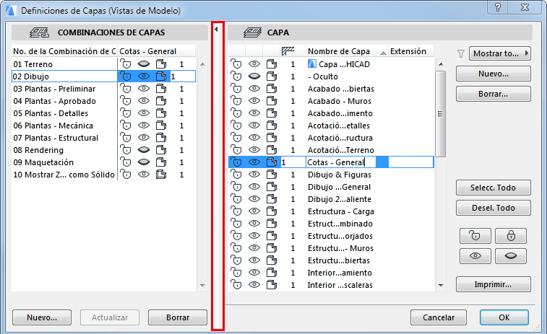Image resolution: width=547 pixels, height=334 pixels.
Task: Click priority number field of 02 Dibujo
Action: [182, 76]
